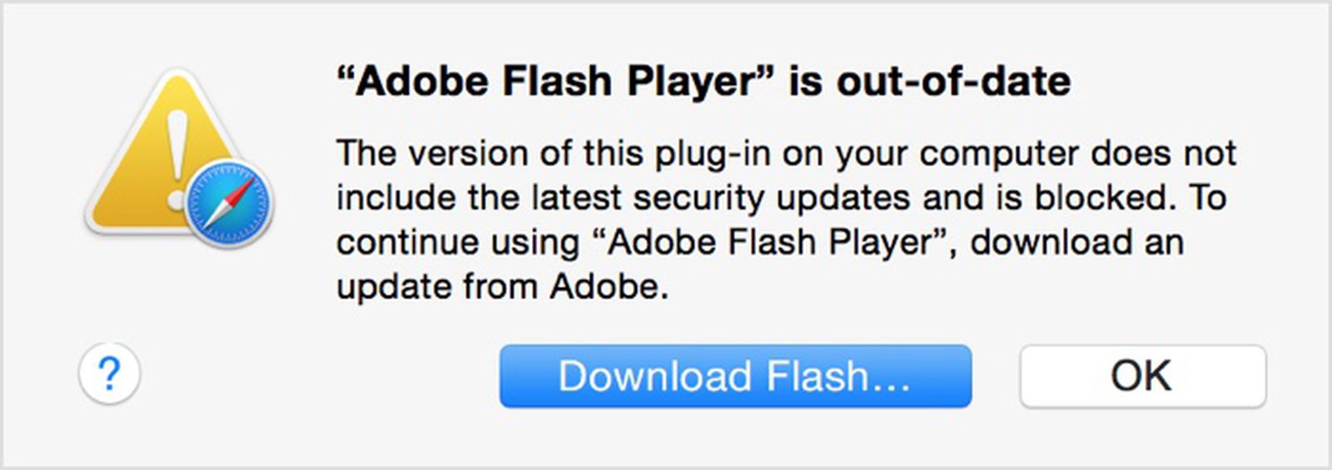1332x470 pixels.
Task: Click "include the latest" in the second line
Action: pyautogui.click(x=479, y=198)
